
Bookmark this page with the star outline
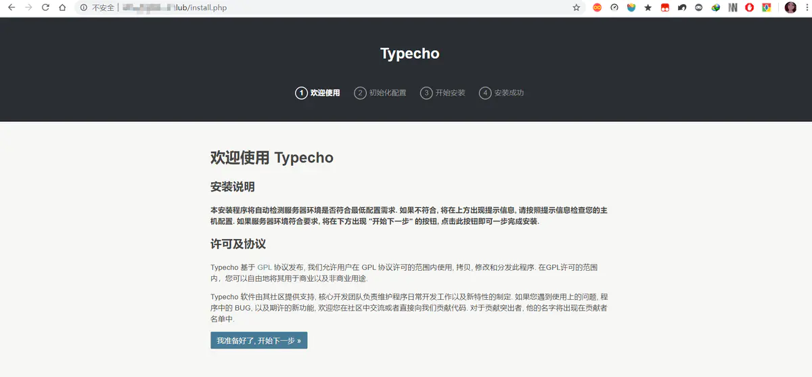577,7
